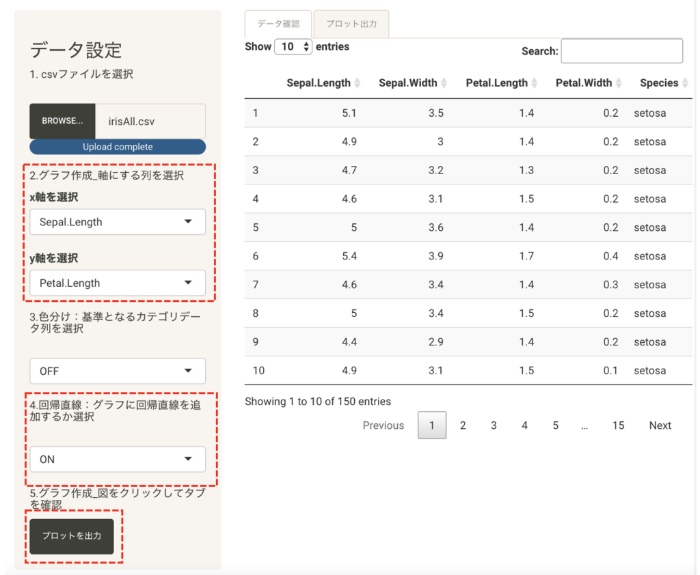This screenshot has width=700, height=575.
Task: Switch to the プロット出力 tab
Action: coord(351,24)
